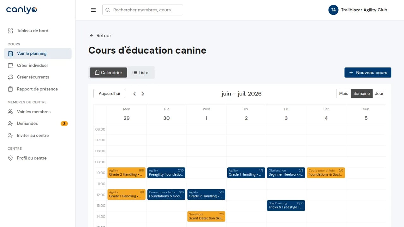404x227 pixels.
Task: Click the Fri 3 day header
Action: click(286, 114)
